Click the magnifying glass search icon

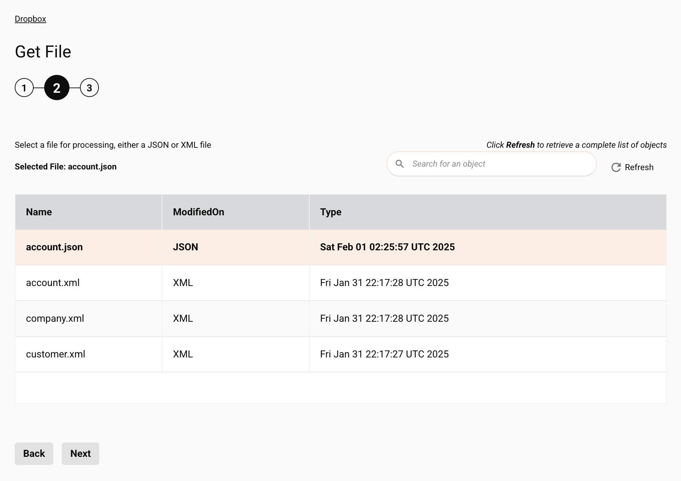pos(399,164)
